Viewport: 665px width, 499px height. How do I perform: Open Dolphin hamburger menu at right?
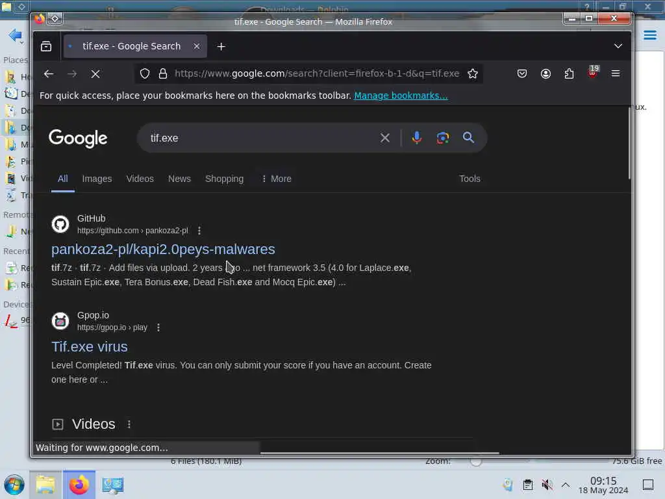[649, 35]
